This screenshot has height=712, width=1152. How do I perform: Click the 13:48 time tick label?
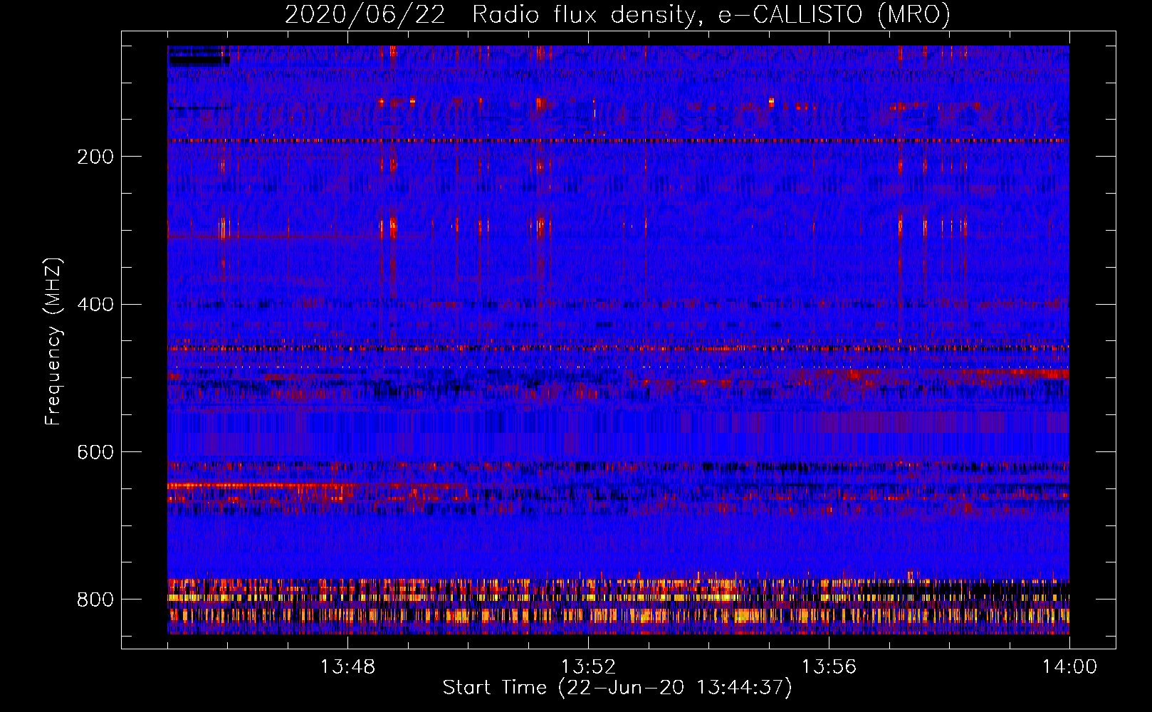click(347, 667)
